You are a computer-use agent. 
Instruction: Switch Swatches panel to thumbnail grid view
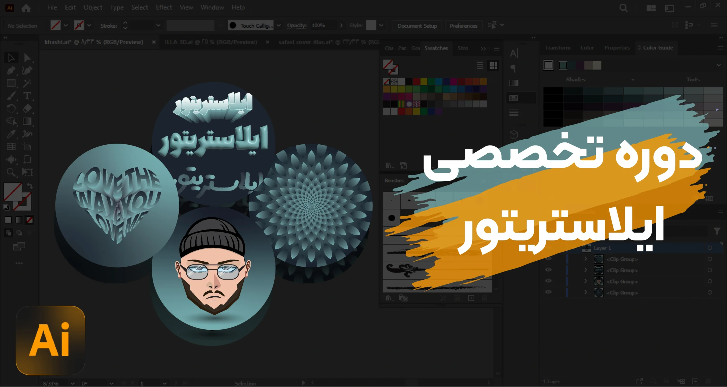[x=493, y=66]
